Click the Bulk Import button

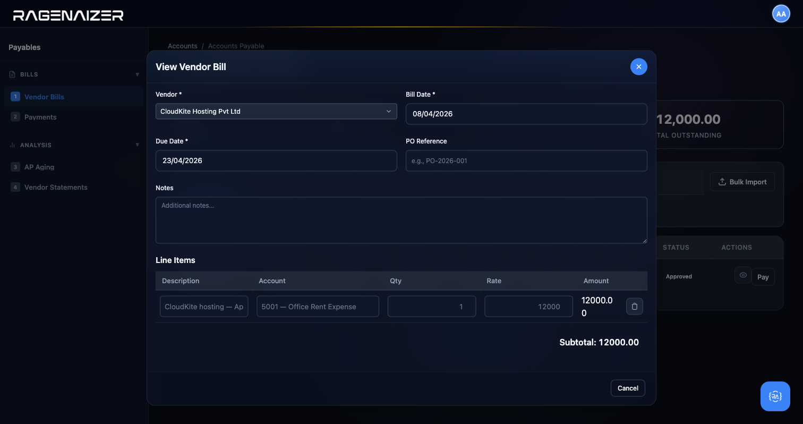click(x=742, y=182)
